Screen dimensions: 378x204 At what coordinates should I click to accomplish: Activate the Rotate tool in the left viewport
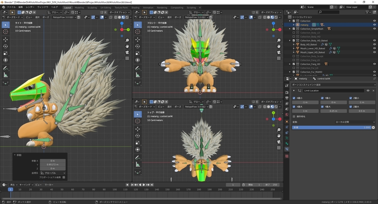pyautogui.click(x=6, y=46)
